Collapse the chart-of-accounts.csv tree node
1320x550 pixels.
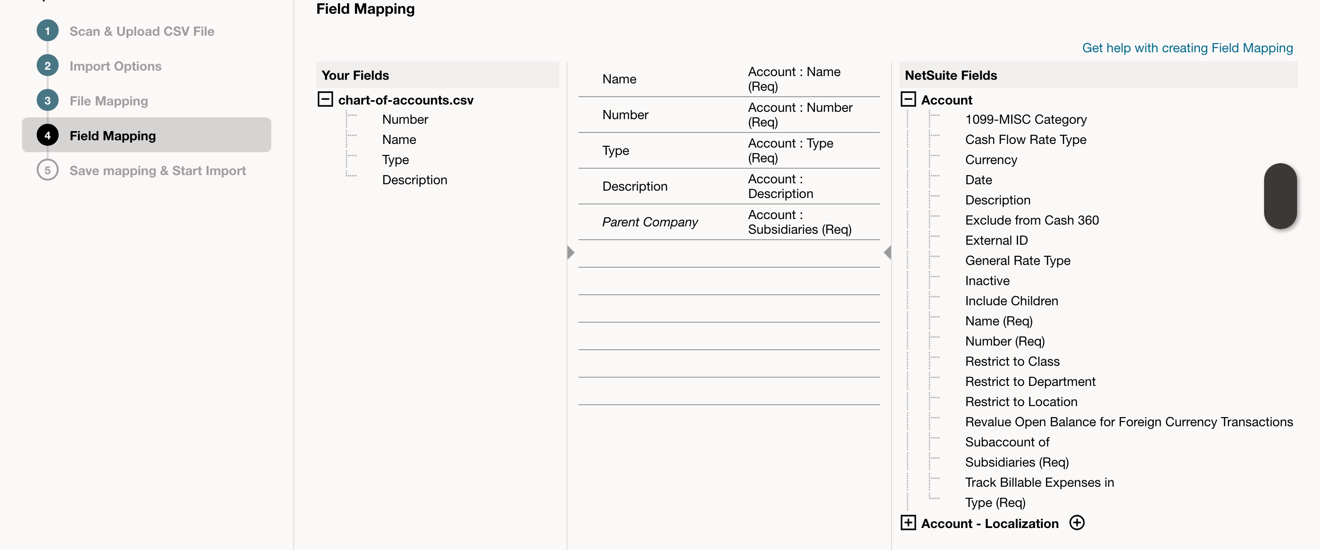point(325,99)
